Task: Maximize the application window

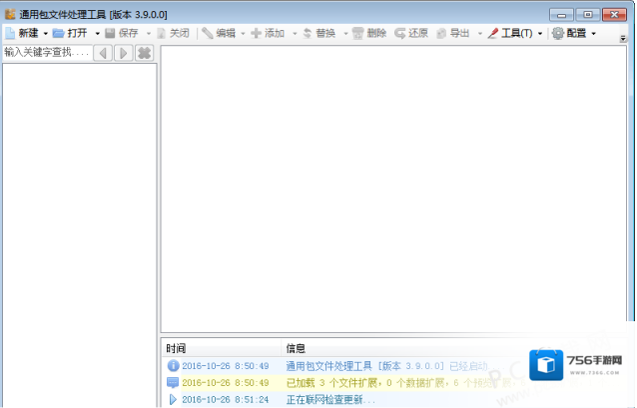Action: [x=587, y=13]
